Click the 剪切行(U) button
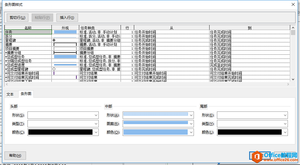The width and height of the screenshot is (300, 165). click(17, 17)
